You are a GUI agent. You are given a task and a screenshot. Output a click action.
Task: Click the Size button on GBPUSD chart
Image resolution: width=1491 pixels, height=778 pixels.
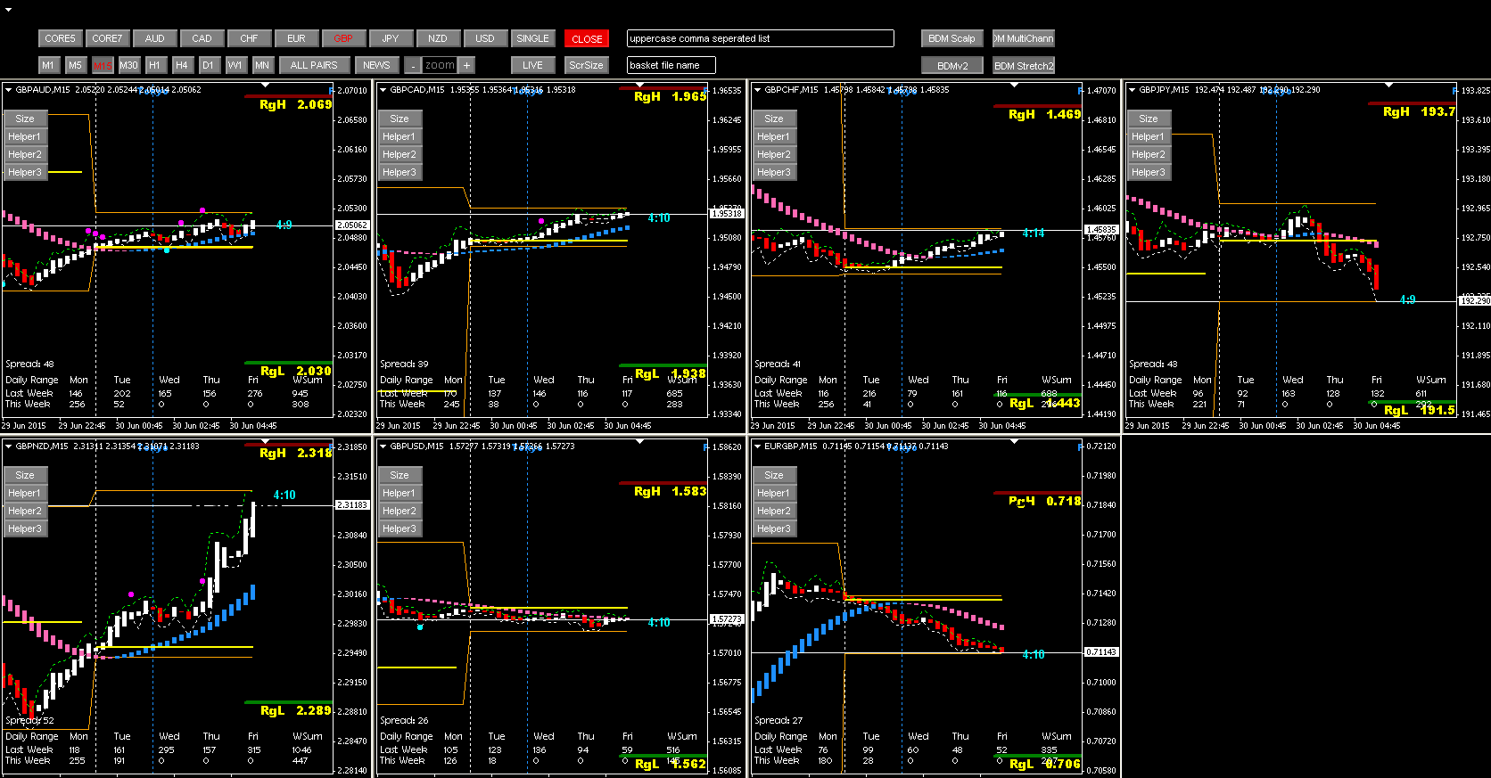pyautogui.click(x=400, y=475)
